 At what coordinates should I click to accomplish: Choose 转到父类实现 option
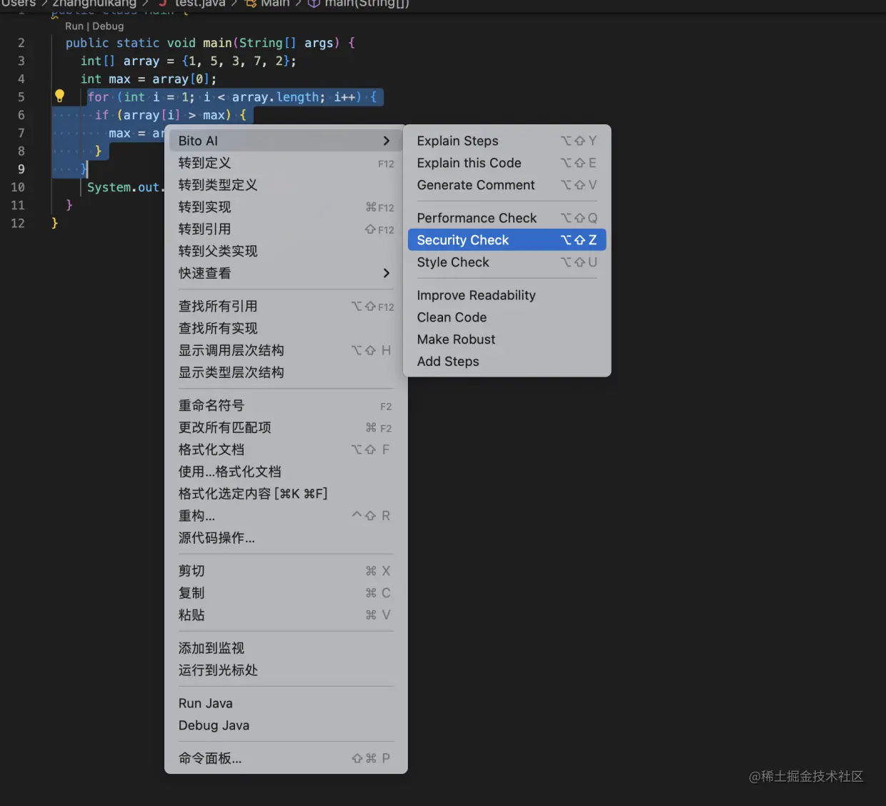(x=286, y=252)
